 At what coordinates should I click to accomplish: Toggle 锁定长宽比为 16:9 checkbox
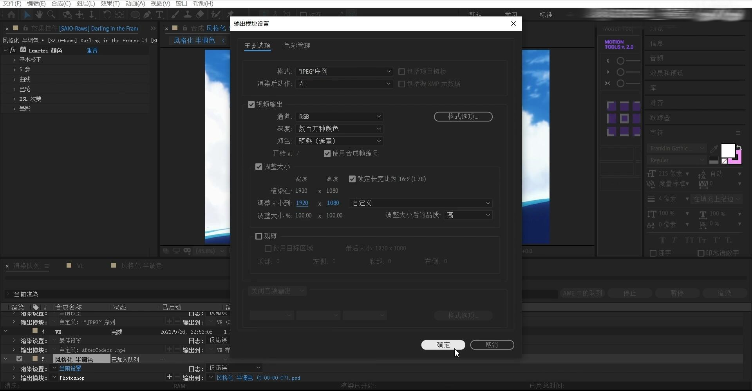click(x=352, y=179)
